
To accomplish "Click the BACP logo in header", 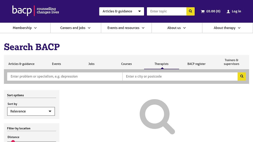I will (36, 11).
